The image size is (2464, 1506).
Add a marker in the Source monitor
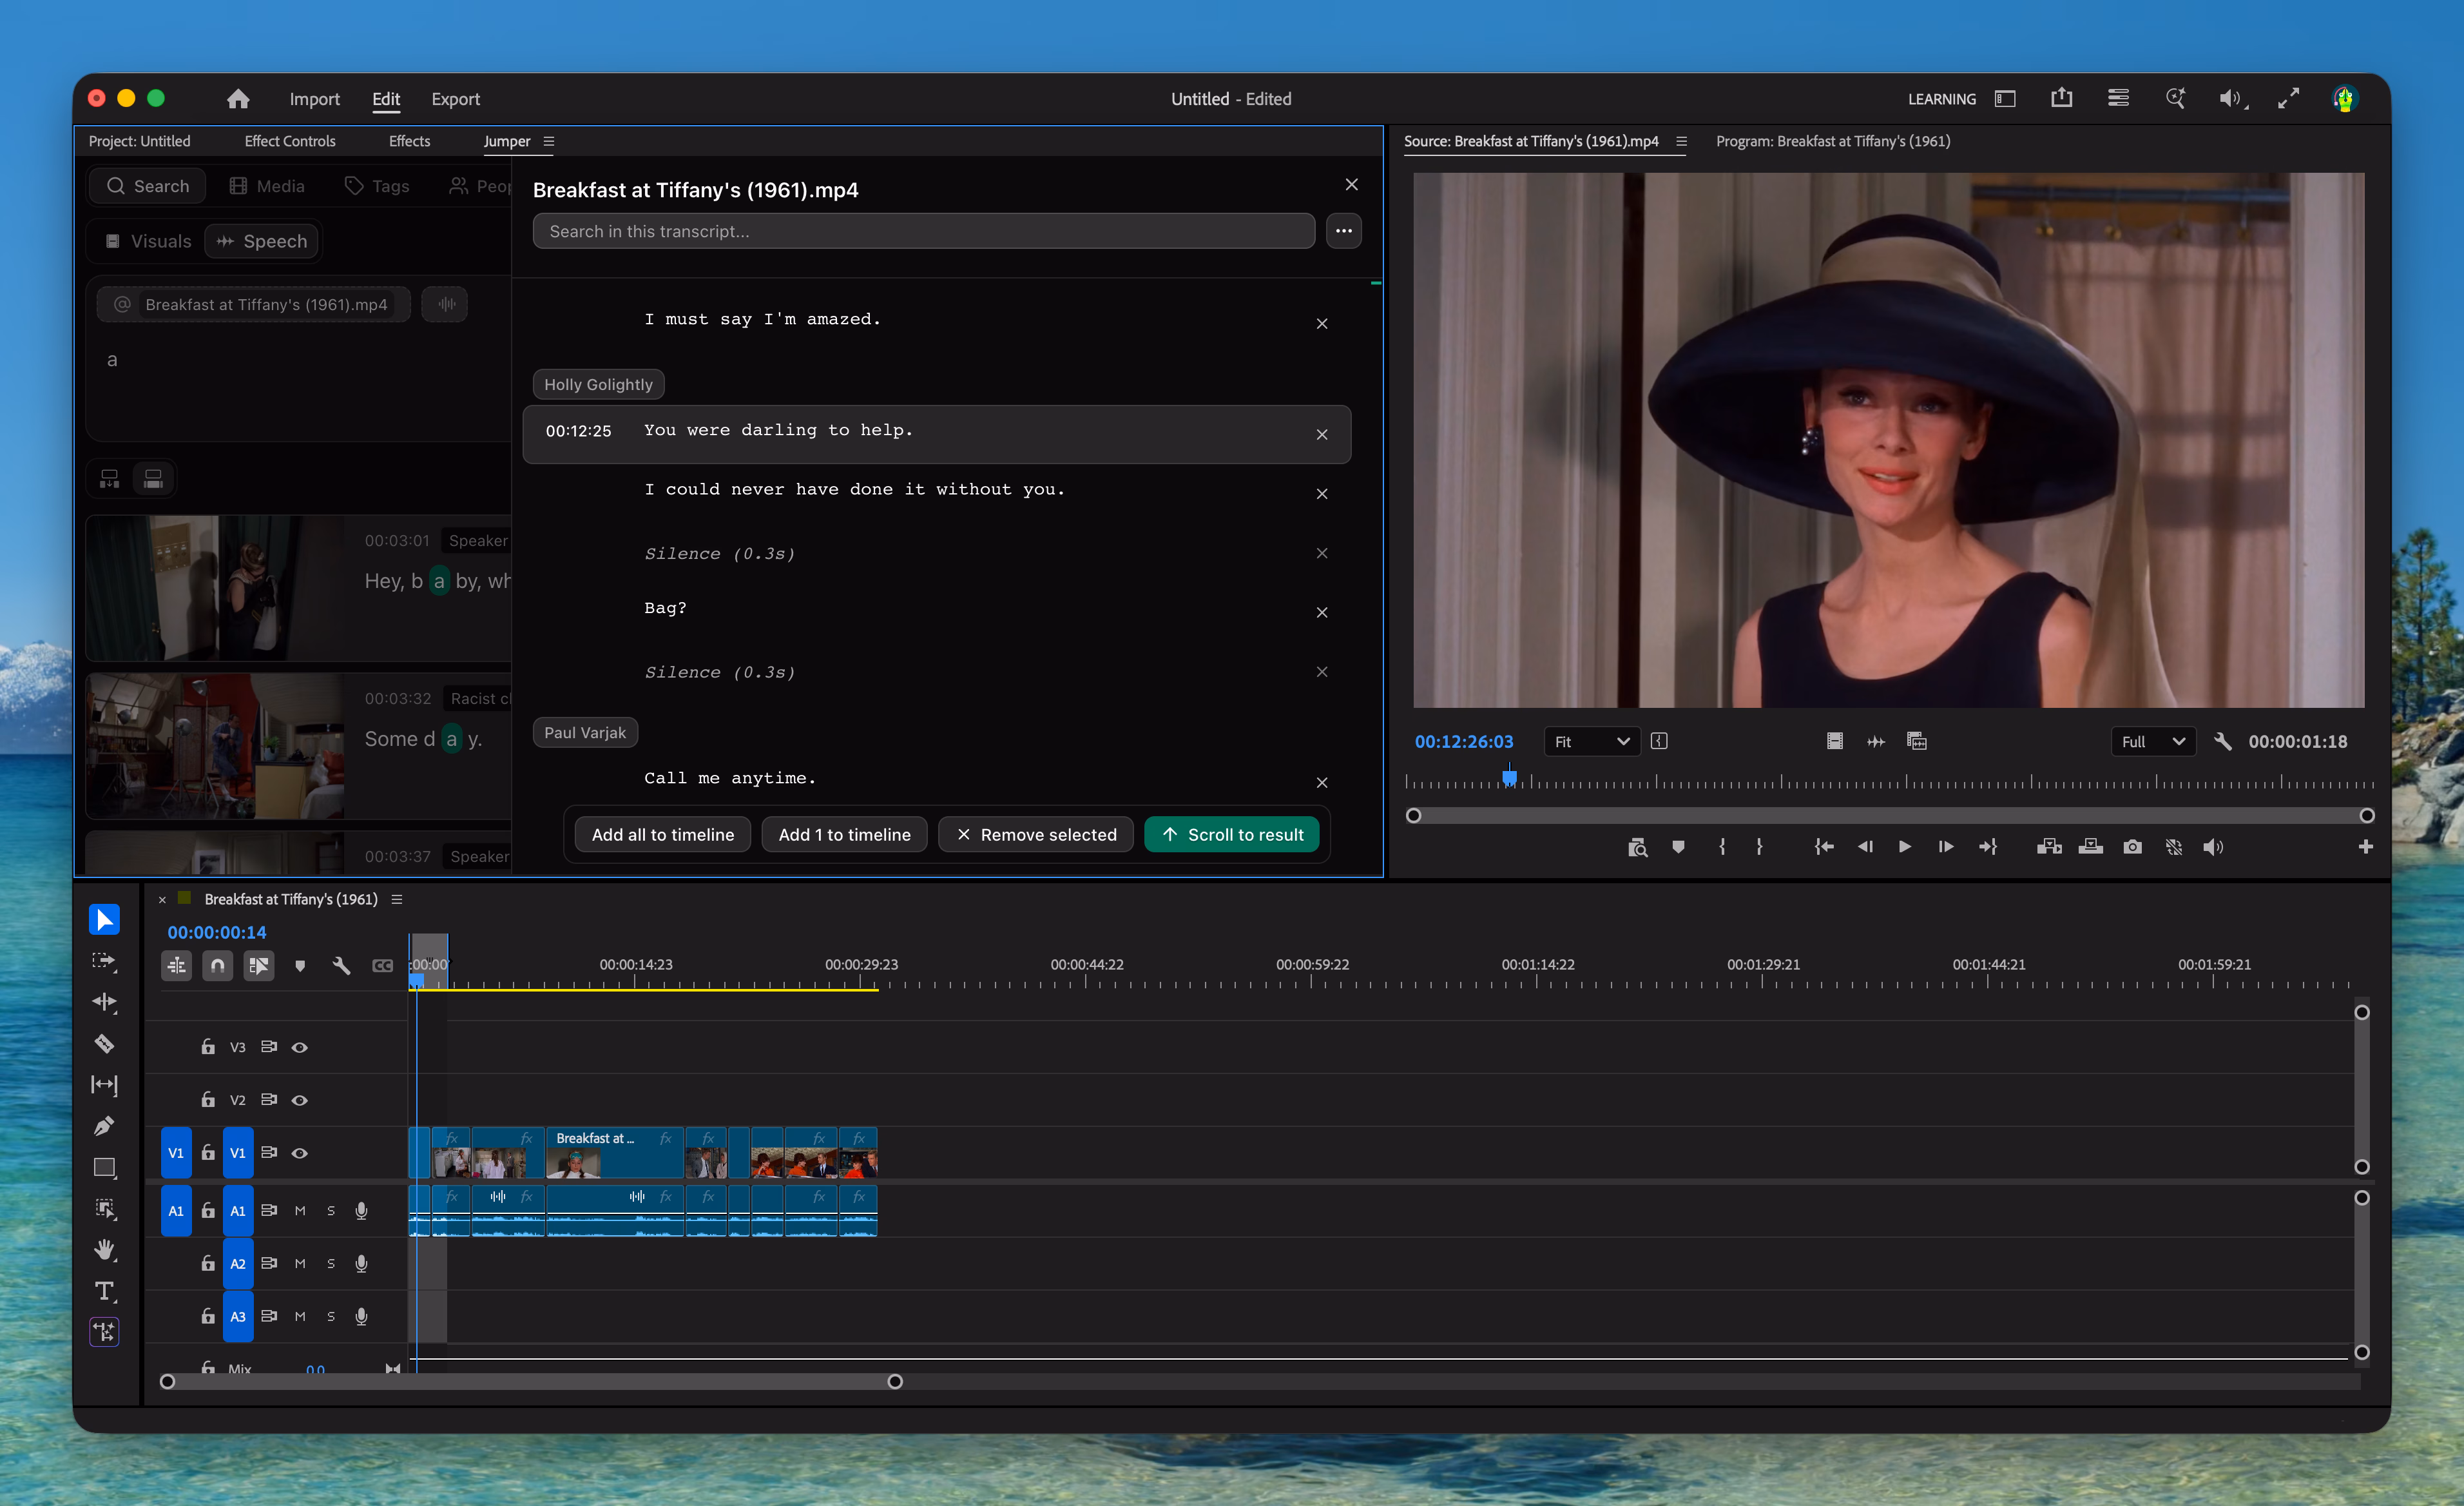click(x=1678, y=846)
